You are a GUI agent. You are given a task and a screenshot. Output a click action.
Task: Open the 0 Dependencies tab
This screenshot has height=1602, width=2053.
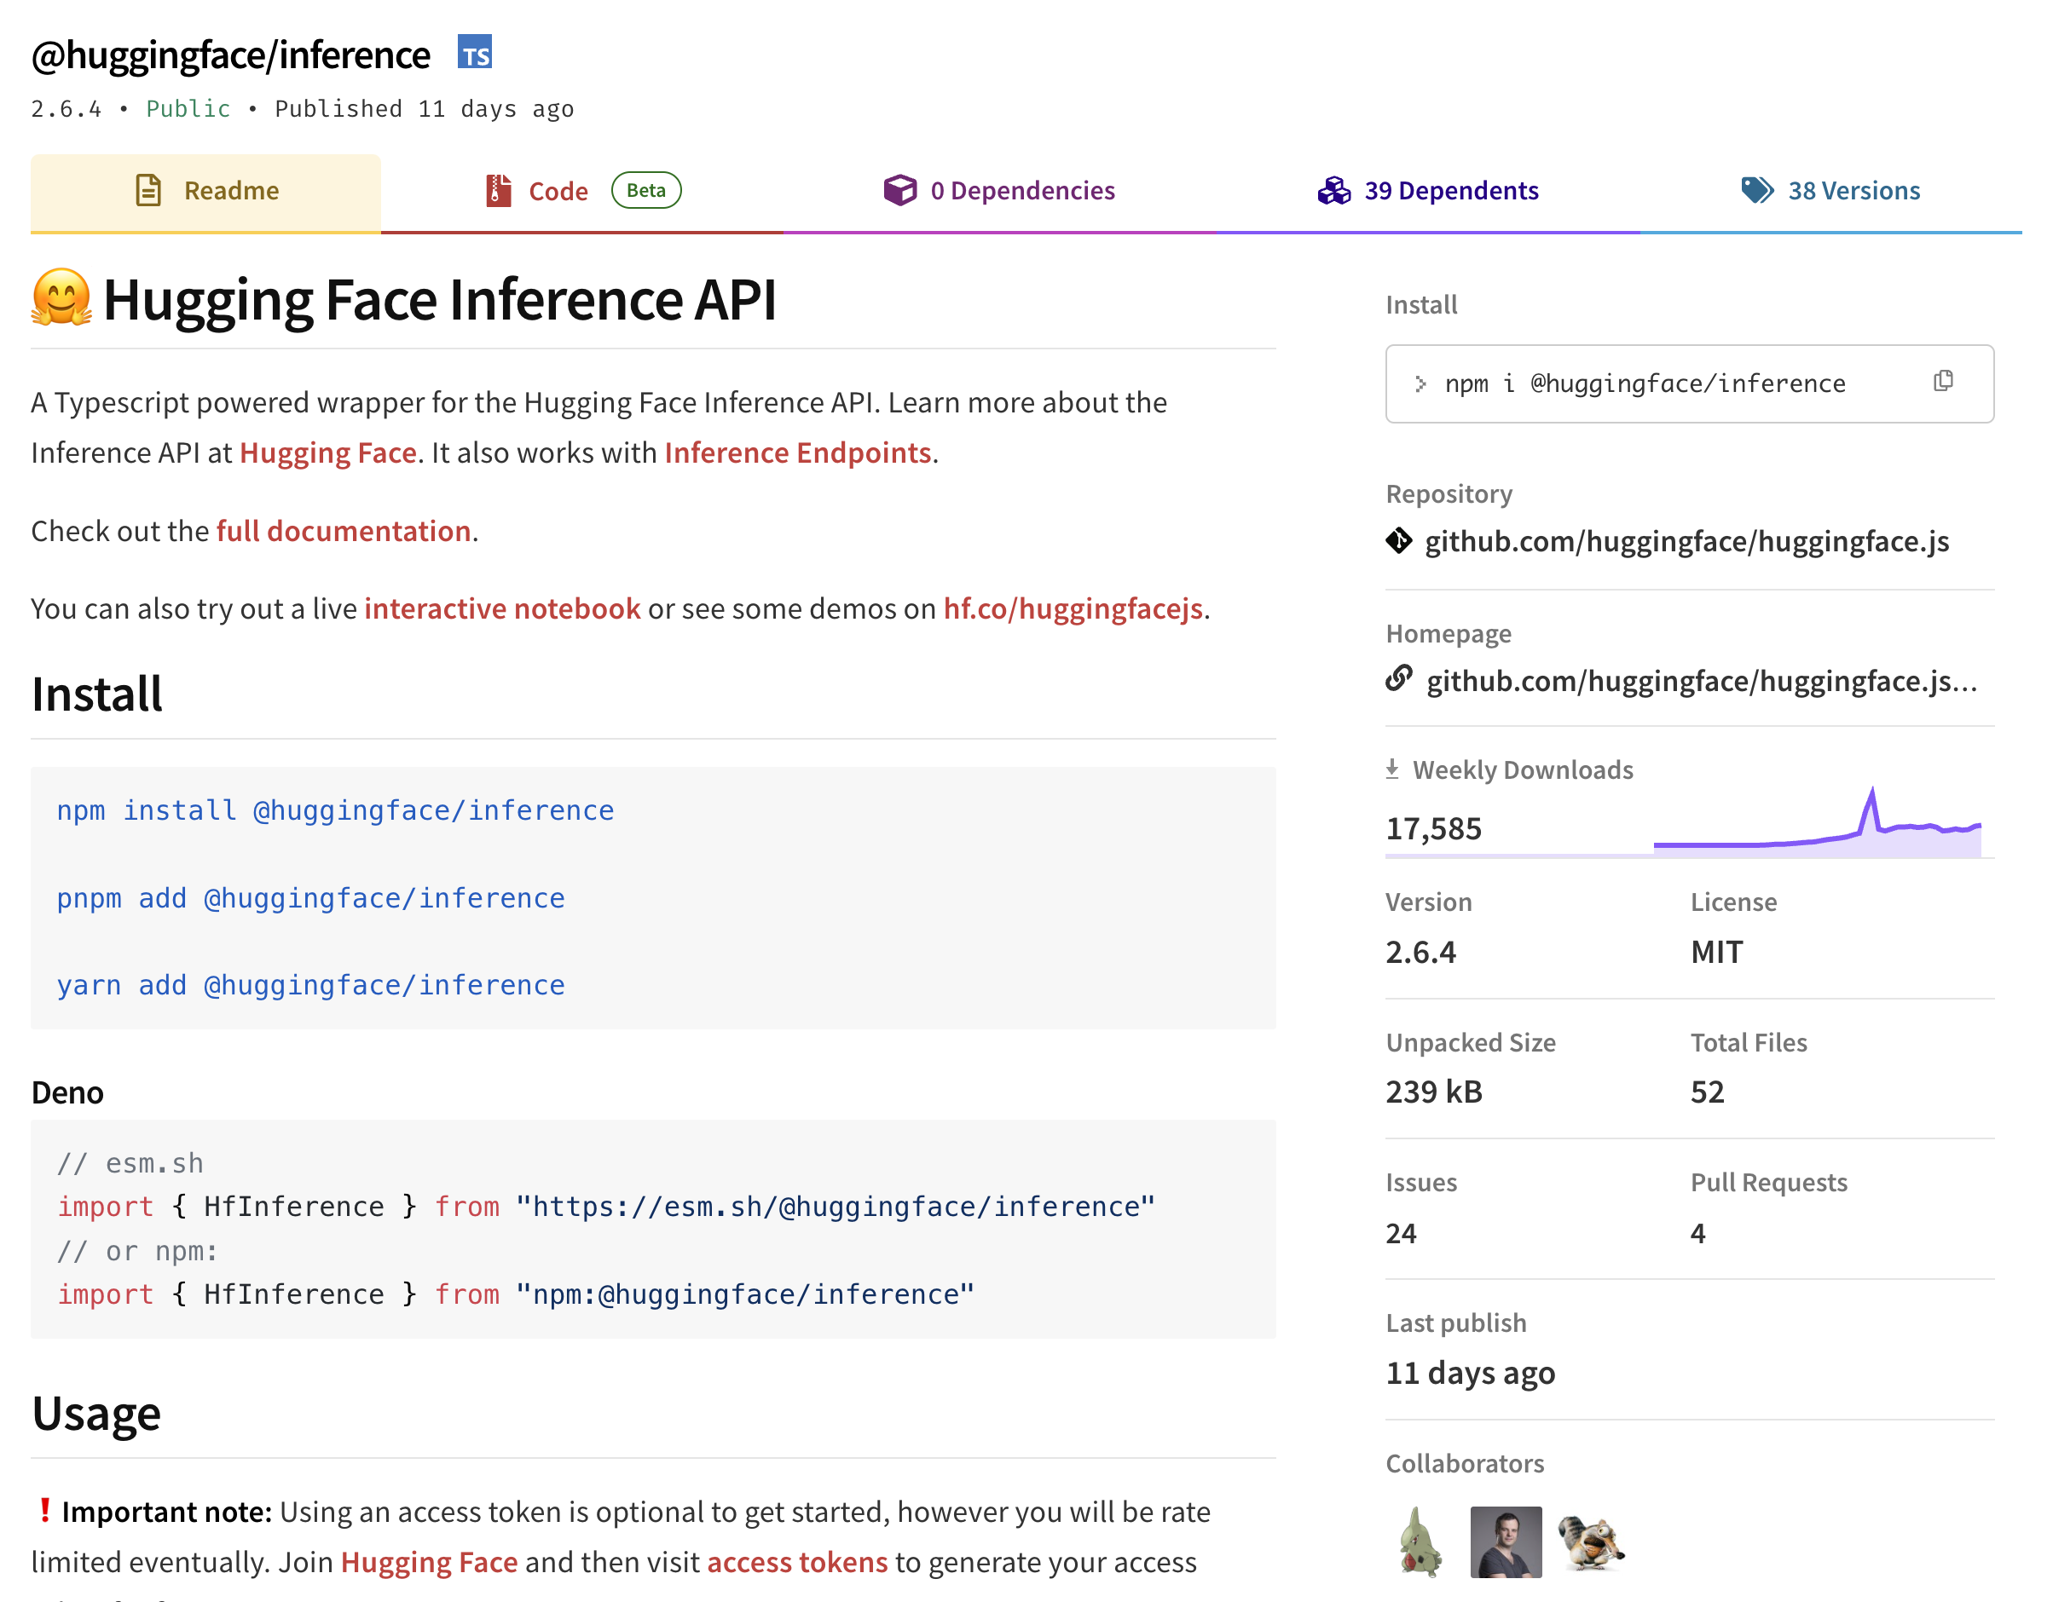click(999, 192)
